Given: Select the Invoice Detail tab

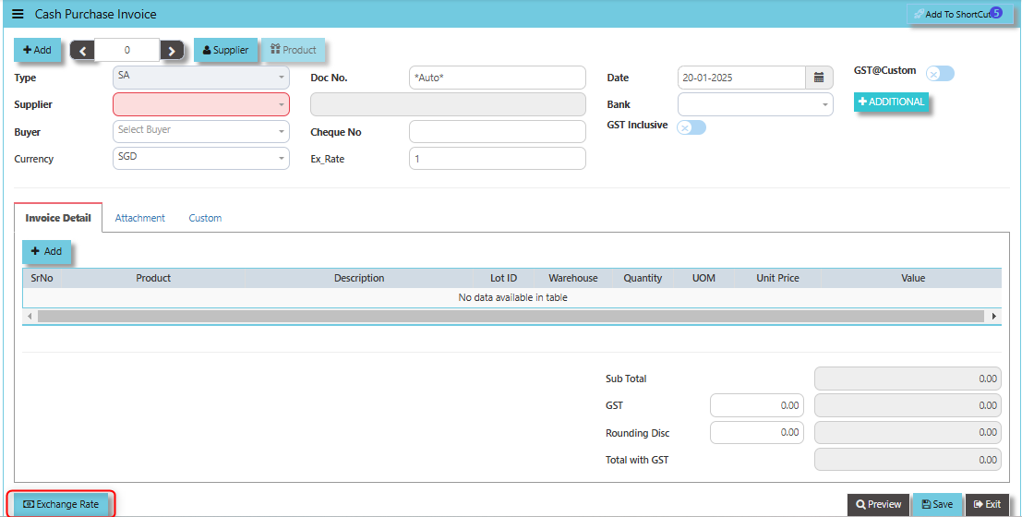Looking at the screenshot, I should [58, 218].
